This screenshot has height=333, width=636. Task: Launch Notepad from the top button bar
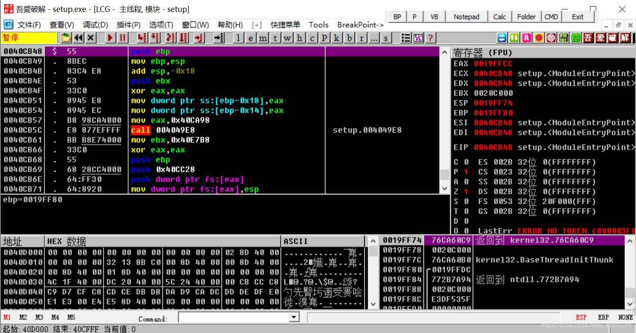click(467, 16)
